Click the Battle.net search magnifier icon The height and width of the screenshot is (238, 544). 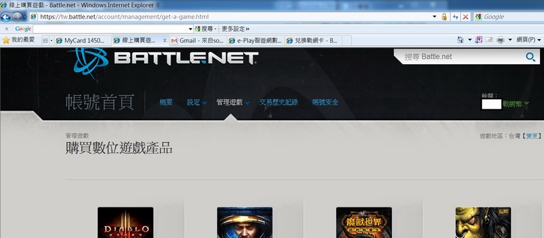coord(530,57)
